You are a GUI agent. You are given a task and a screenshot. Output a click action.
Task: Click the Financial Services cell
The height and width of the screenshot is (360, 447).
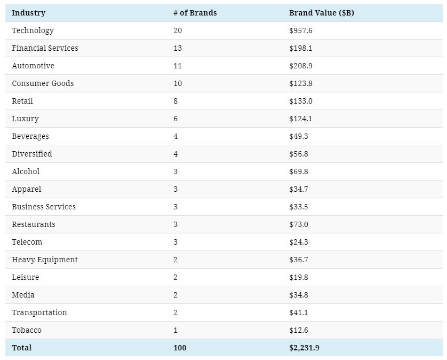pos(45,48)
